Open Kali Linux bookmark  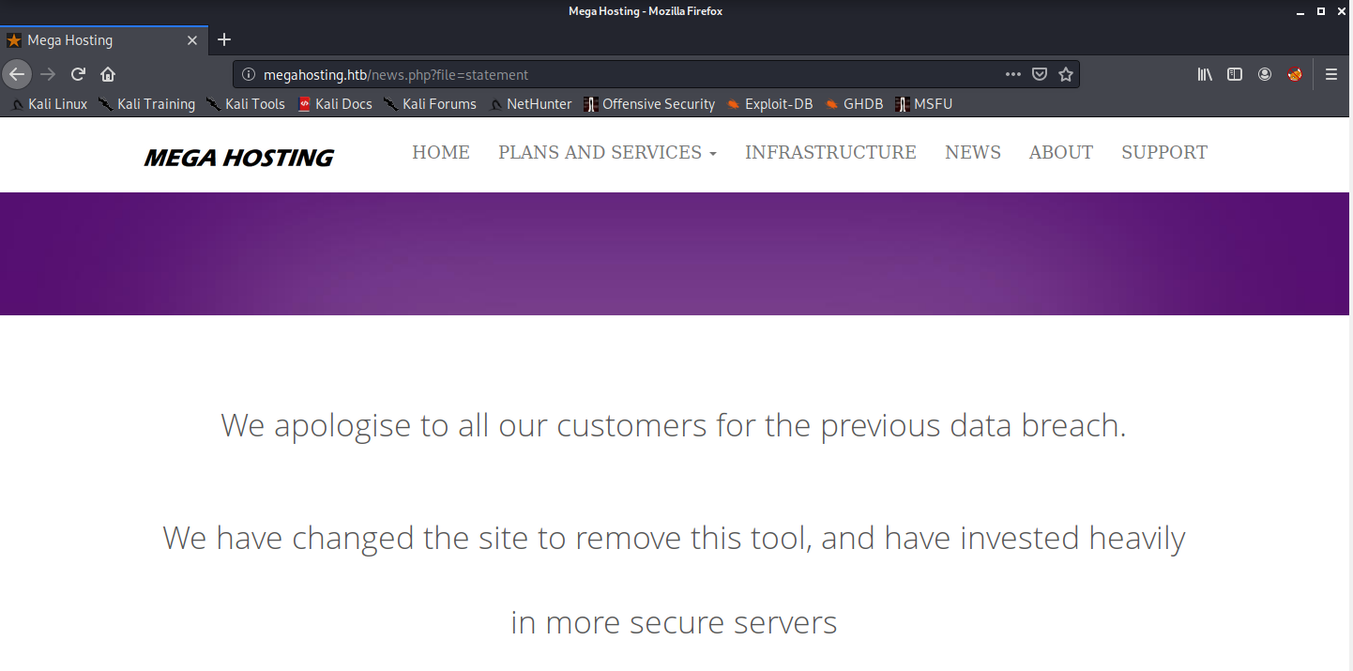click(x=49, y=104)
